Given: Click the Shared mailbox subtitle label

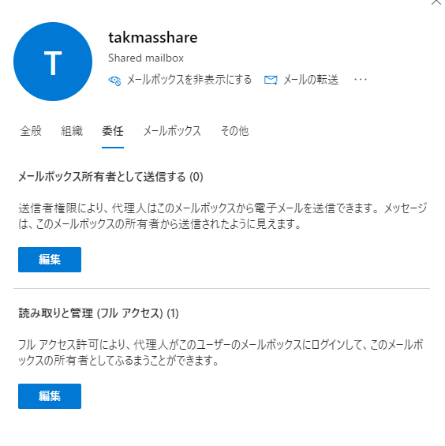Looking at the screenshot, I should pos(146,58).
